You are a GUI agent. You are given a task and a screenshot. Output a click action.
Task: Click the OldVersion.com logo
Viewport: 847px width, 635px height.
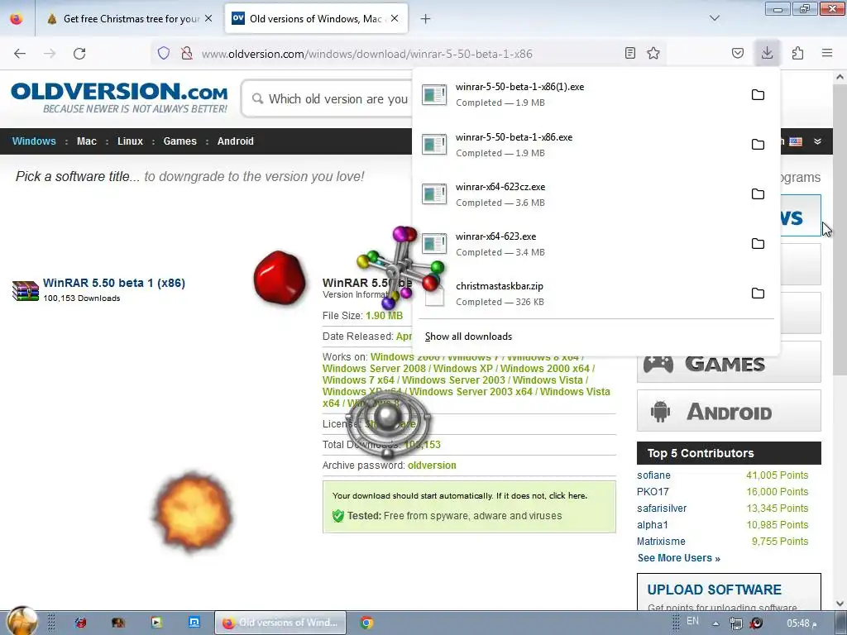pos(119,98)
